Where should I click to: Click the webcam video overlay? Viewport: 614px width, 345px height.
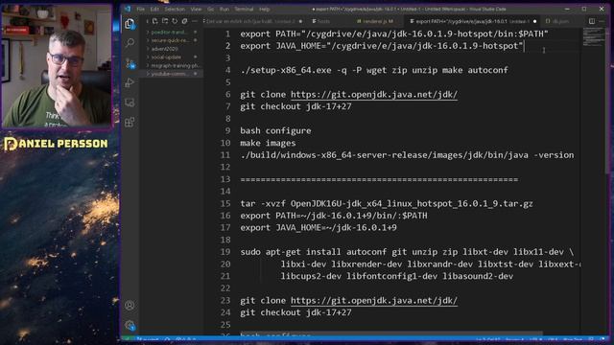[57, 65]
